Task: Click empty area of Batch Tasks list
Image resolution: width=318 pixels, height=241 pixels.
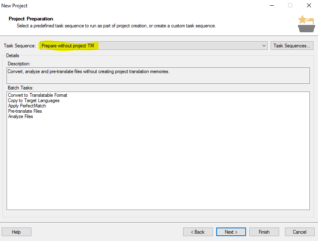Action: 158,164
